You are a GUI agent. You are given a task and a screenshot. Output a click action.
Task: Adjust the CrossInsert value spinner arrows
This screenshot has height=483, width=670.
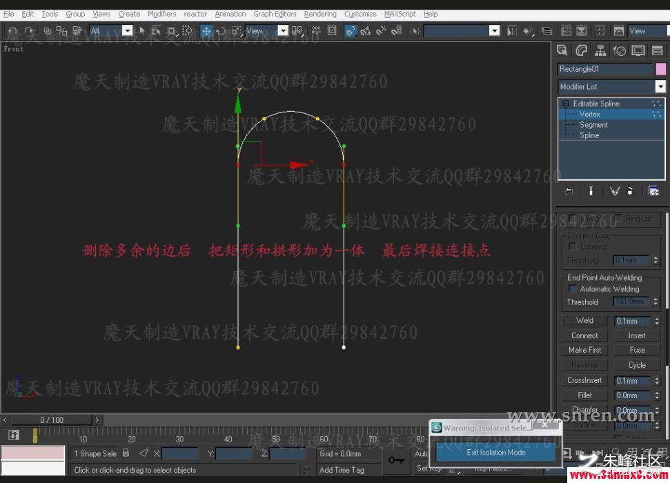click(x=657, y=380)
